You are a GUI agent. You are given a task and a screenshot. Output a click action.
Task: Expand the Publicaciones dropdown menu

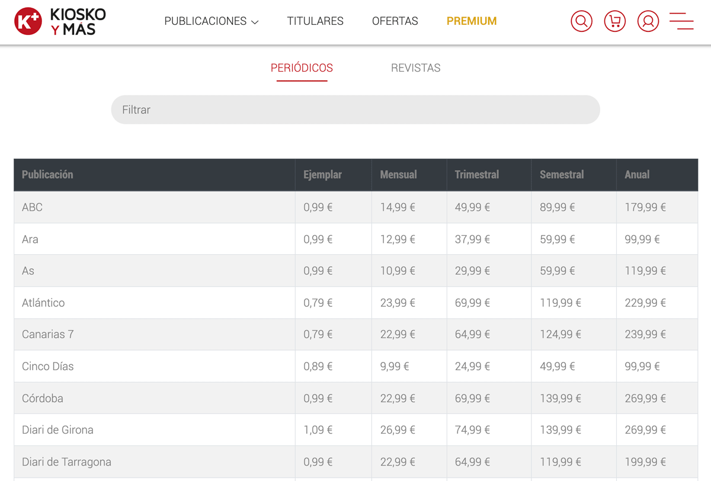click(x=212, y=21)
